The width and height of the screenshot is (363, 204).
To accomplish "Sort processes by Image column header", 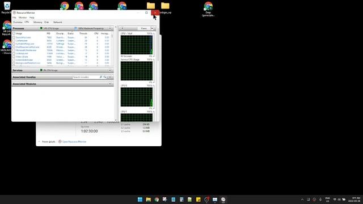I will point(19,33).
